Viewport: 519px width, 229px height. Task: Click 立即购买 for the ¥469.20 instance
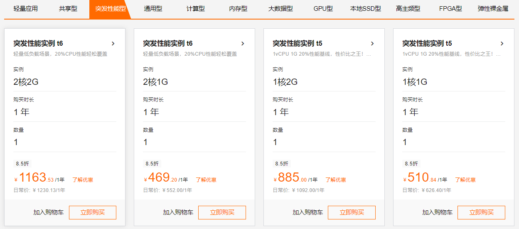222,212
